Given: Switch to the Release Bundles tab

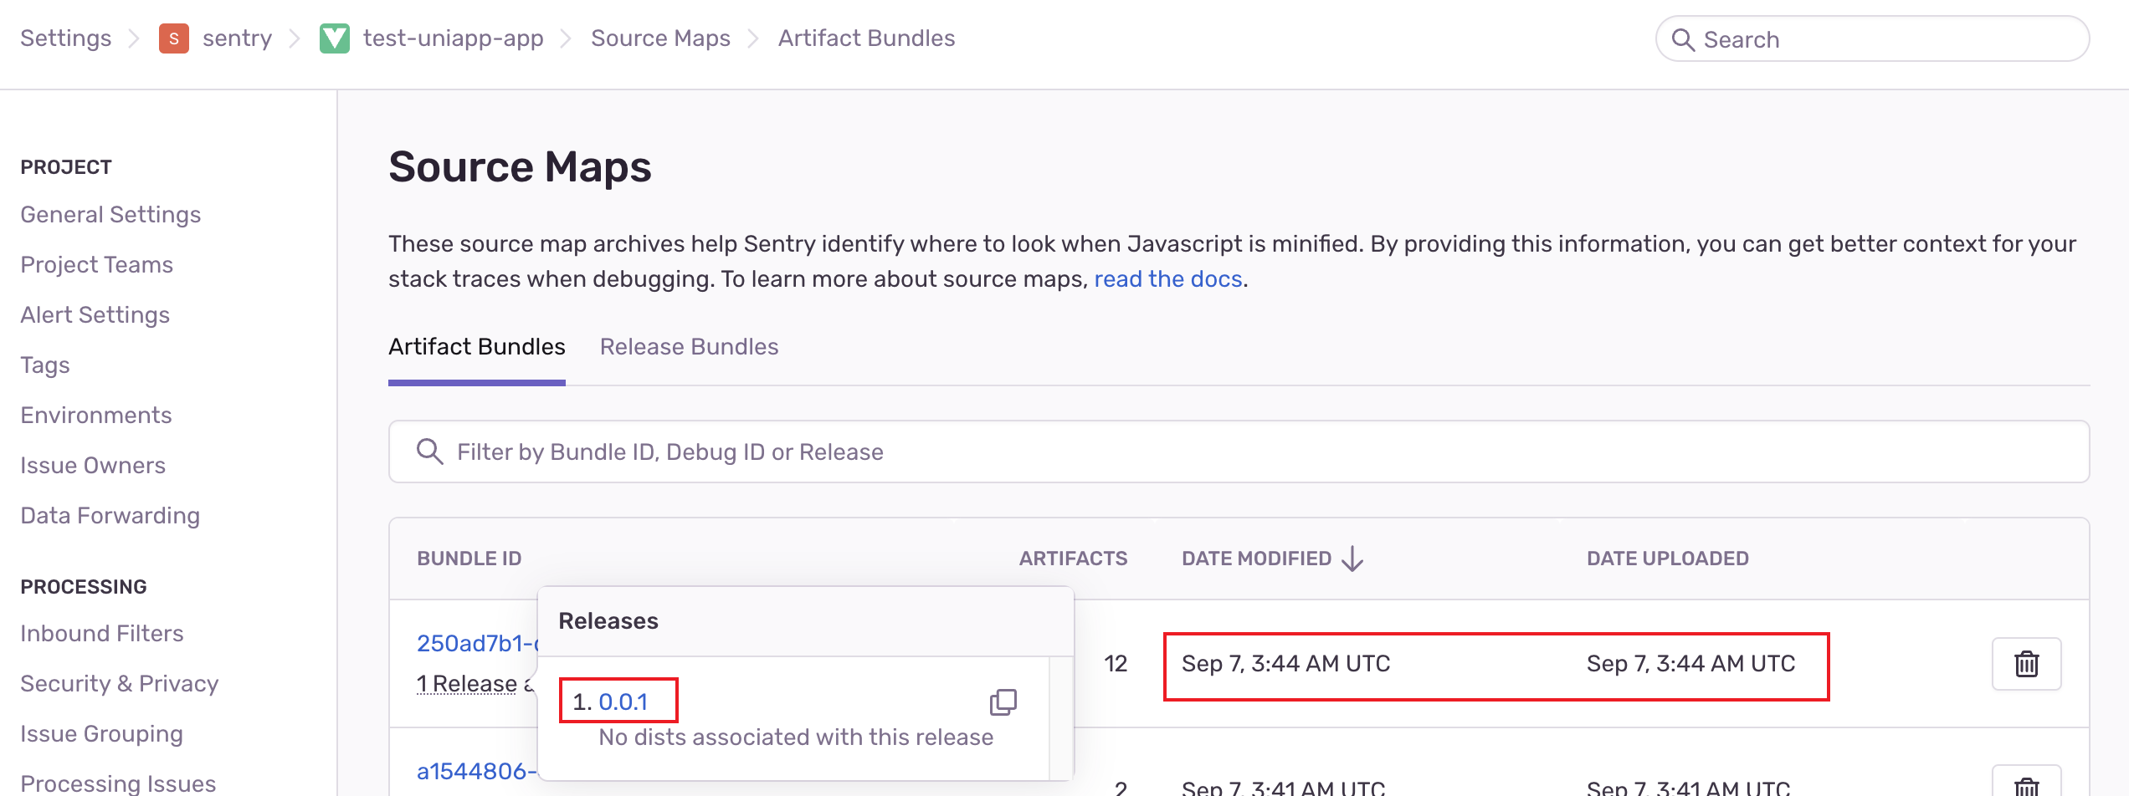Looking at the screenshot, I should click(x=689, y=347).
